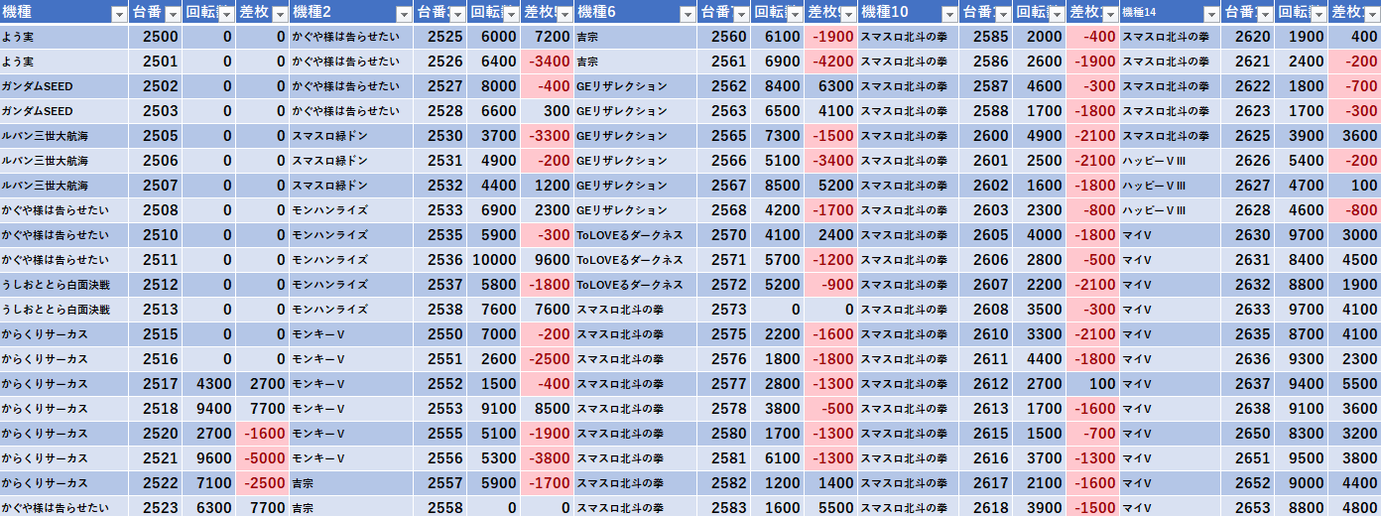Select machine number cell 2501
Image resolution: width=1381 pixels, height=516 pixels.
pyautogui.click(x=156, y=62)
